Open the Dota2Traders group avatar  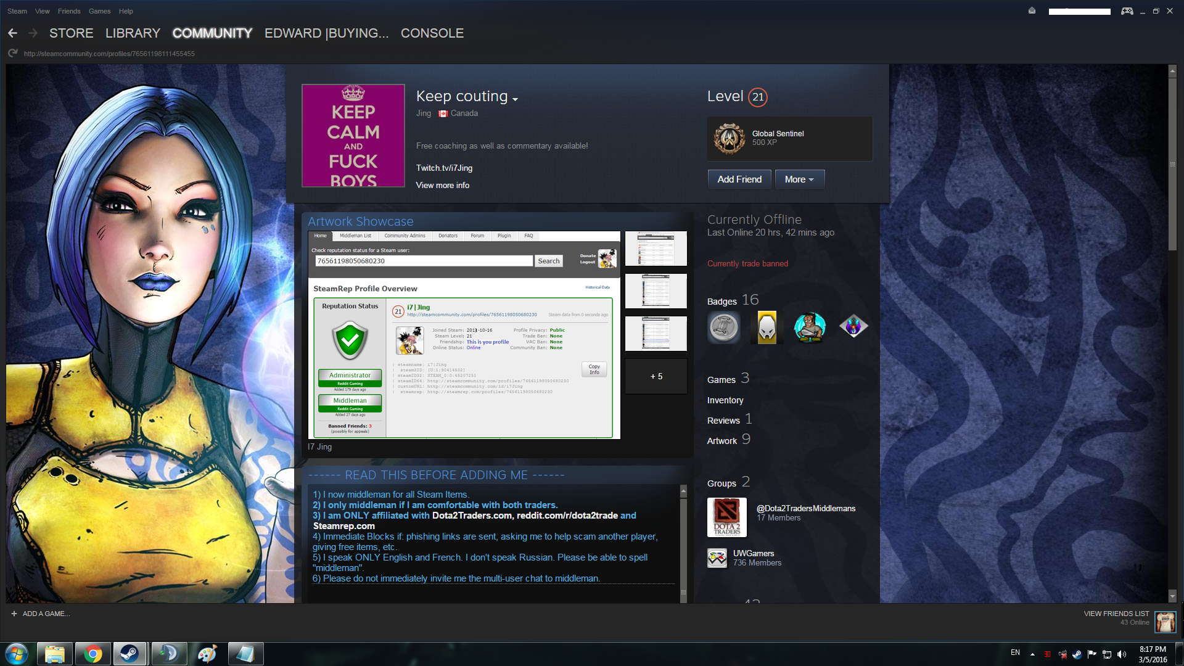726,517
